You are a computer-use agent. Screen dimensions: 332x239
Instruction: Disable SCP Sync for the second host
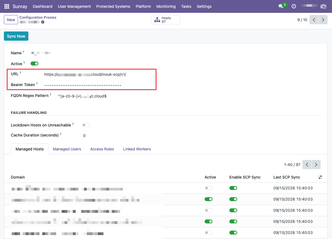point(233,199)
